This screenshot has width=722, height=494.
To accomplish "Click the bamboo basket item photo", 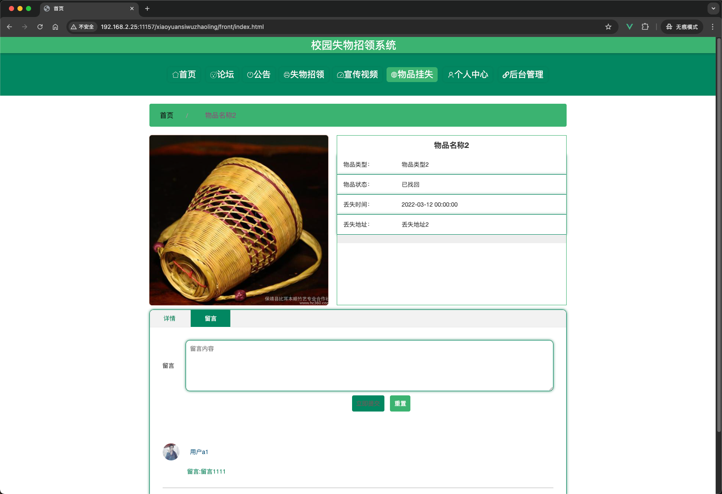I will click(239, 220).
